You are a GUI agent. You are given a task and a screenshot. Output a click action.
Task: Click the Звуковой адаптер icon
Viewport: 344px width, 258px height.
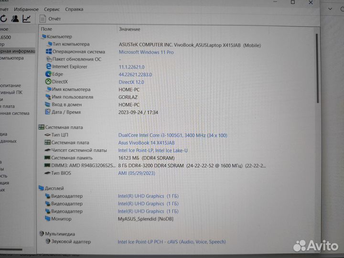pyautogui.click(x=48, y=241)
